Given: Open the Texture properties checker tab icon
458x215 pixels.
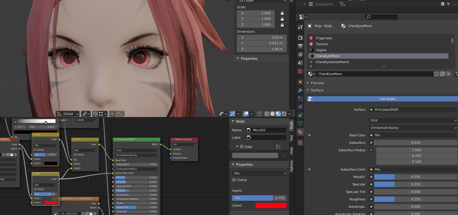Looking at the screenshot, I should pyautogui.click(x=300, y=143).
